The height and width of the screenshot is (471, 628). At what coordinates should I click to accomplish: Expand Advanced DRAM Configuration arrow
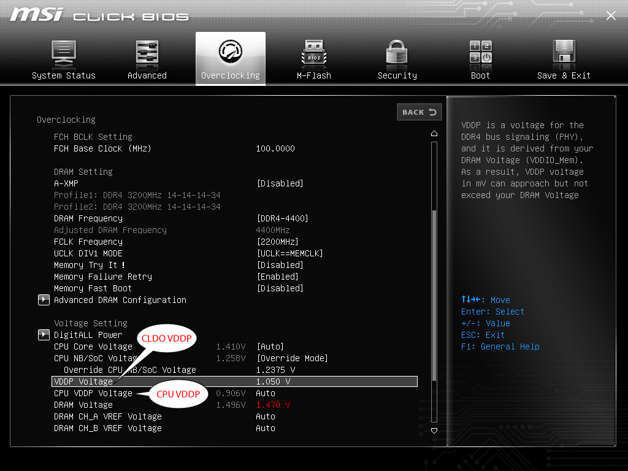(x=44, y=300)
